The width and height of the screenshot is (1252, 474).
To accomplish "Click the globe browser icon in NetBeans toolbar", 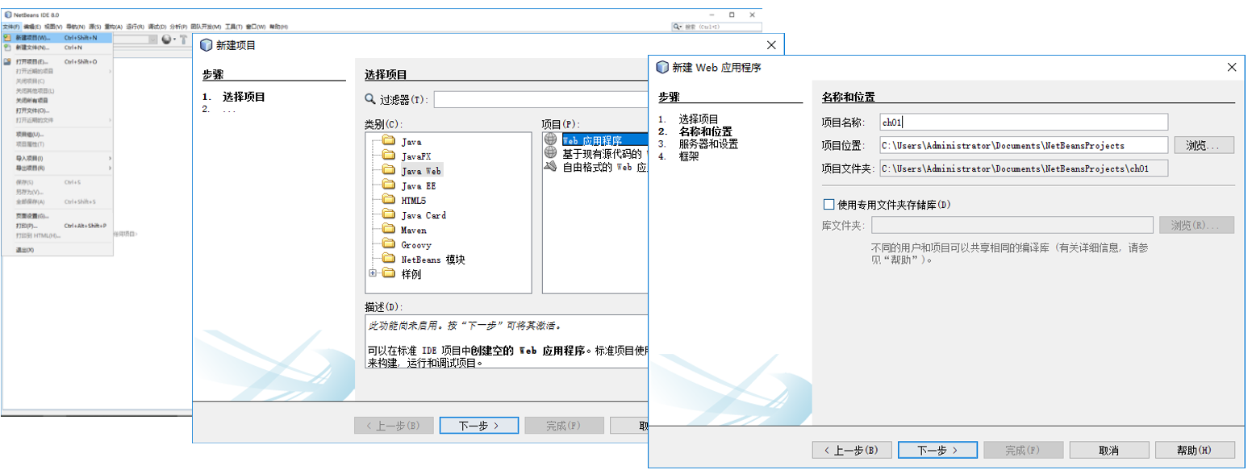I will (x=166, y=39).
